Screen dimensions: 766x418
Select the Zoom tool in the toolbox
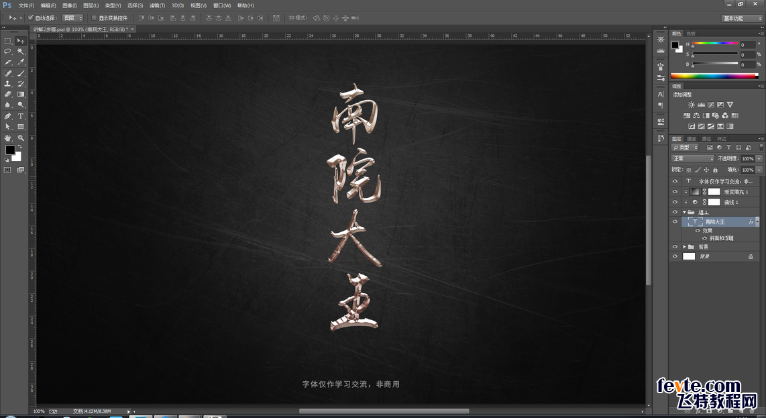pyautogui.click(x=21, y=138)
